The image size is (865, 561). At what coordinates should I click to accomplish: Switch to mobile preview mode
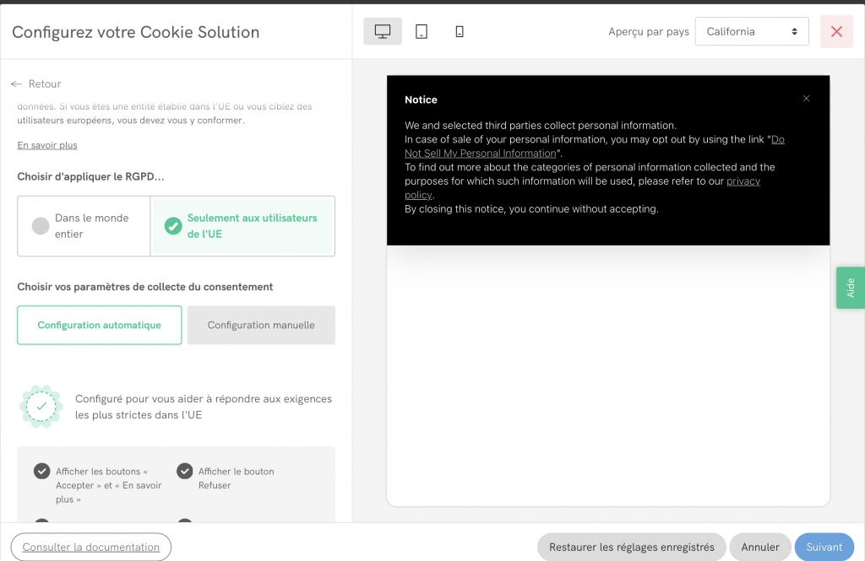tap(460, 32)
